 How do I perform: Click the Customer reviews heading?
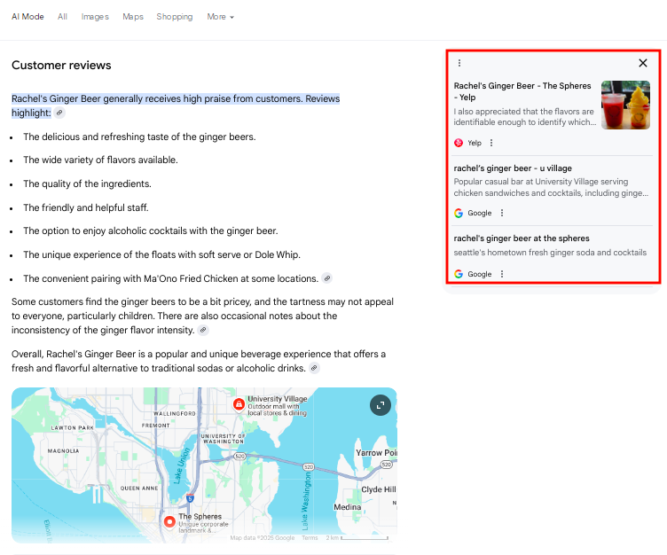click(61, 65)
